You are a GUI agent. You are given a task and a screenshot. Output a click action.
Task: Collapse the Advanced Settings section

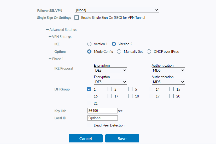[47, 30]
